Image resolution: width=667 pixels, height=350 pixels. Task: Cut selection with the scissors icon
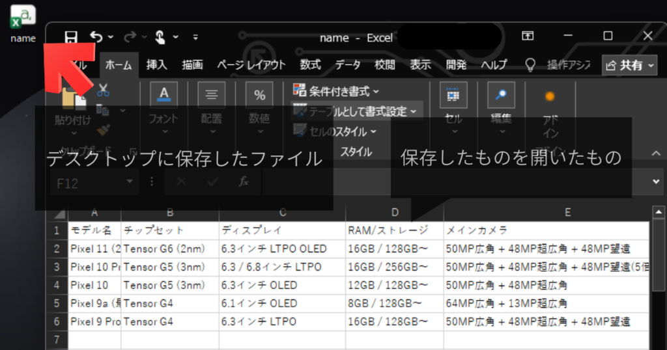(x=103, y=90)
